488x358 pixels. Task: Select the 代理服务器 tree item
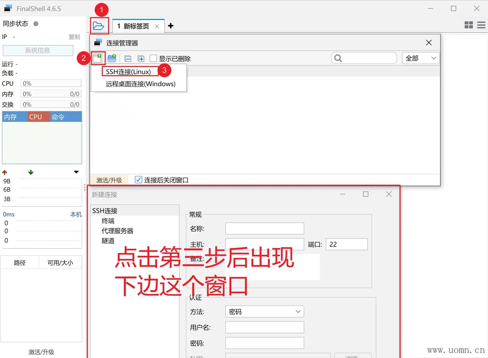coord(117,231)
